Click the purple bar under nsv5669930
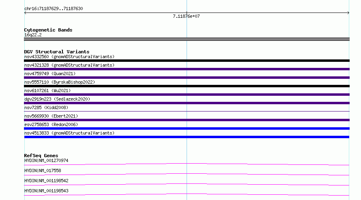The height and width of the screenshot is (200, 361). coord(187,120)
